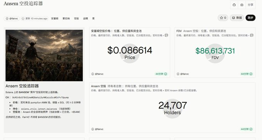Click @fairvc under the Holders card
The height and width of the screenshot is (140, 262).
point(97,129)
